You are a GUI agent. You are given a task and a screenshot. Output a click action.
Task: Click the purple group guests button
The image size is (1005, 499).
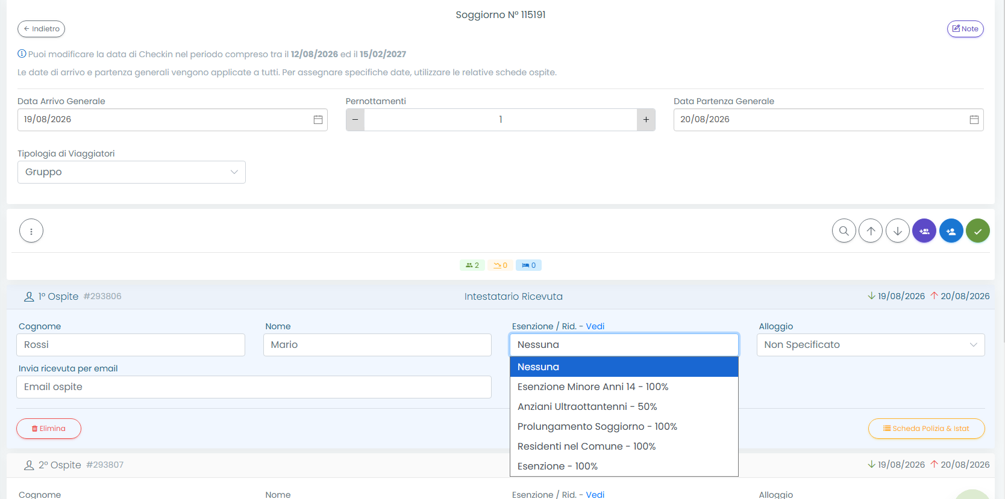coord(924,231)
